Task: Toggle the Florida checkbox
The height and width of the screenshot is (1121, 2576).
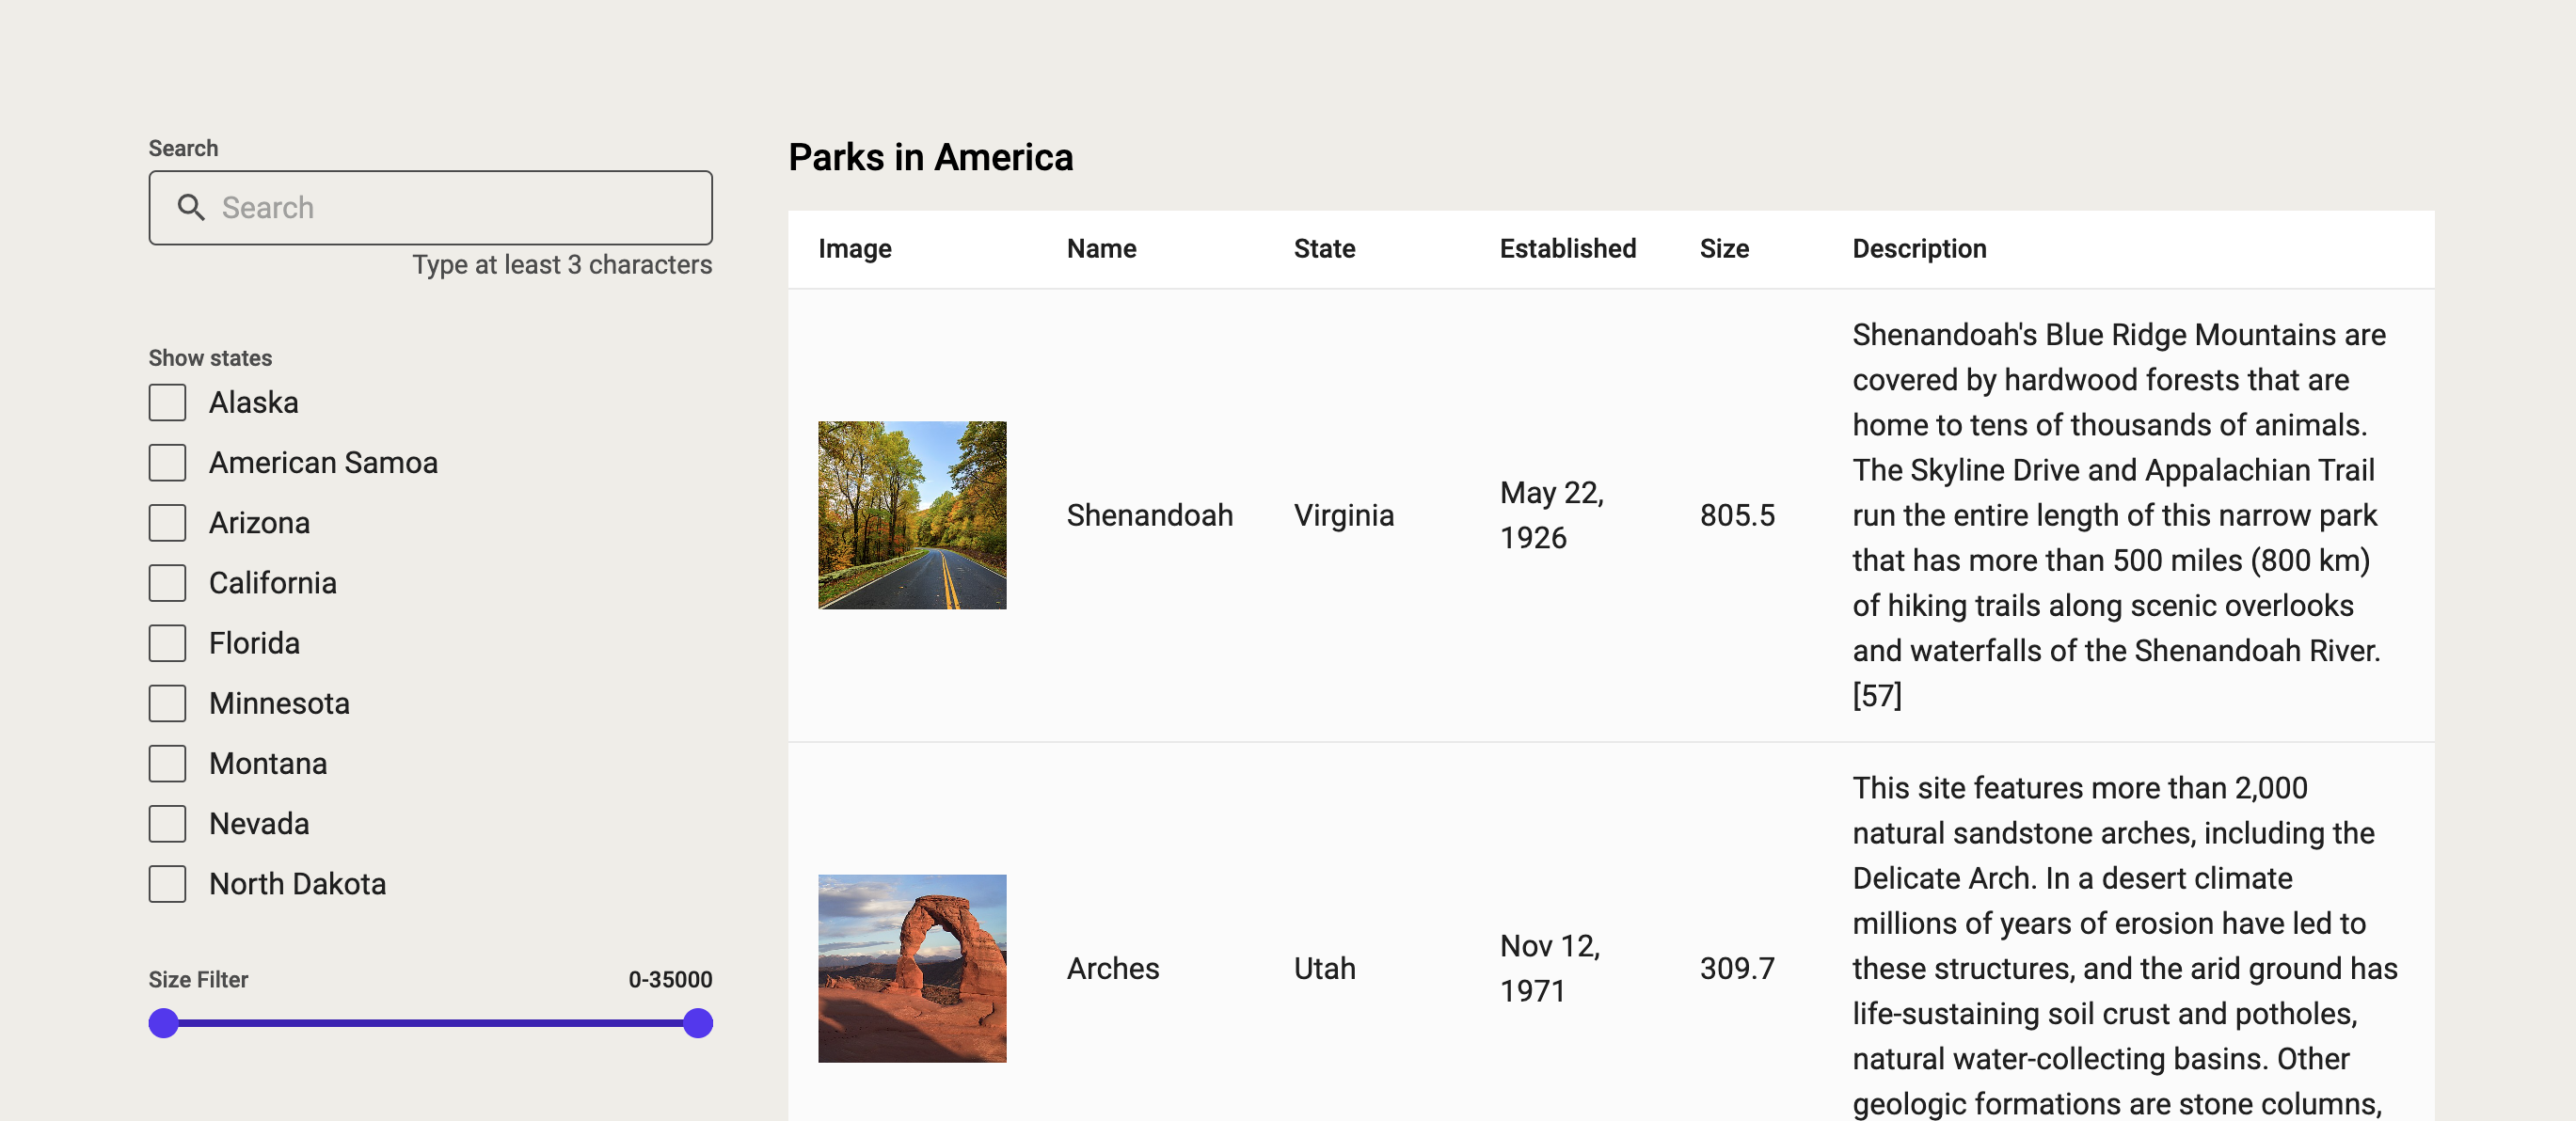Action: 167,643
